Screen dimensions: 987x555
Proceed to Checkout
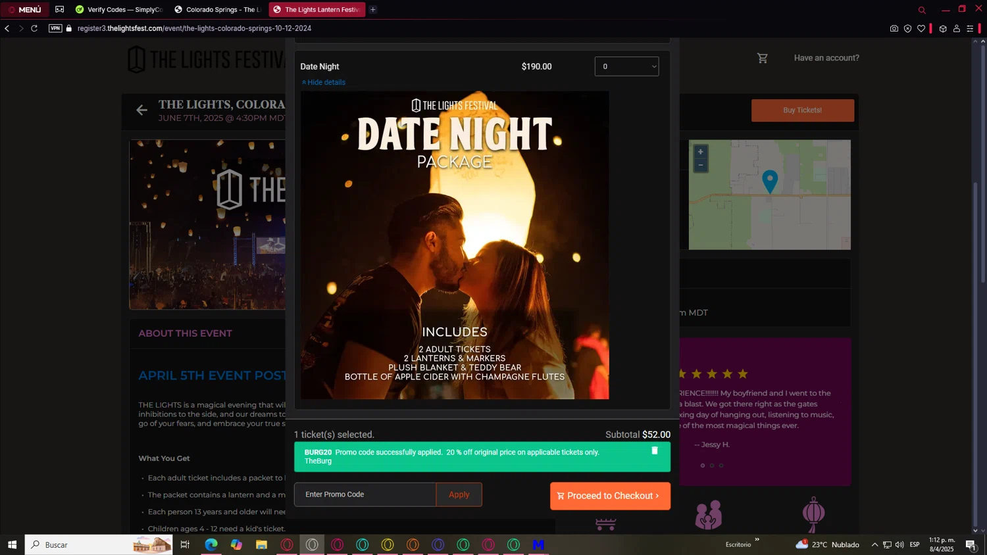point(610,496)
